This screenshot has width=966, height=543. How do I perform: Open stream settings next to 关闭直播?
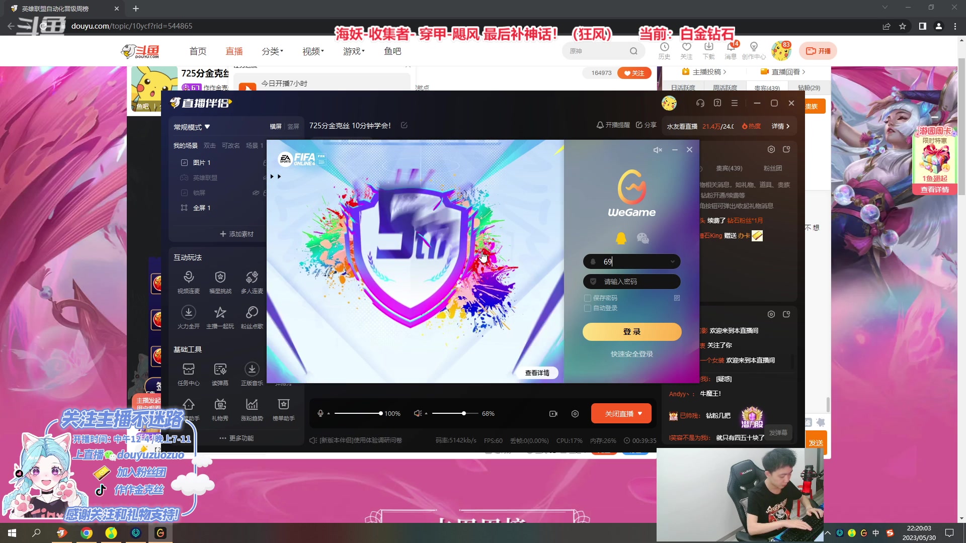575,414
